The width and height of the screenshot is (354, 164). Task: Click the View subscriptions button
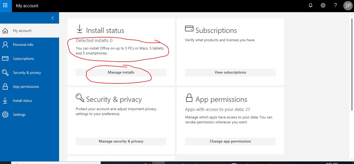click(x=230, y=73)
